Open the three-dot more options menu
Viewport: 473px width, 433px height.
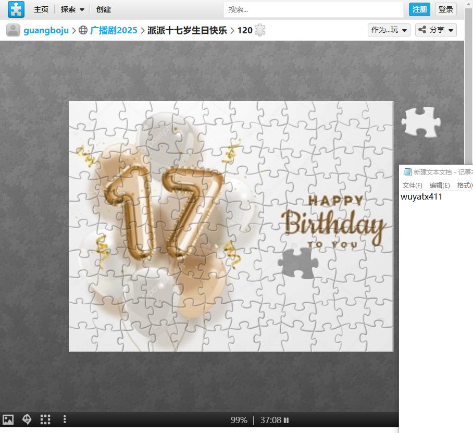65,419
